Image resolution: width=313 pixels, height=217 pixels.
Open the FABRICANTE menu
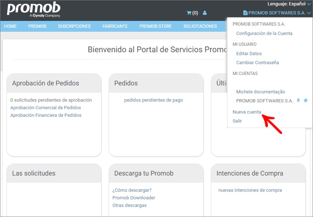pos(115,26)
